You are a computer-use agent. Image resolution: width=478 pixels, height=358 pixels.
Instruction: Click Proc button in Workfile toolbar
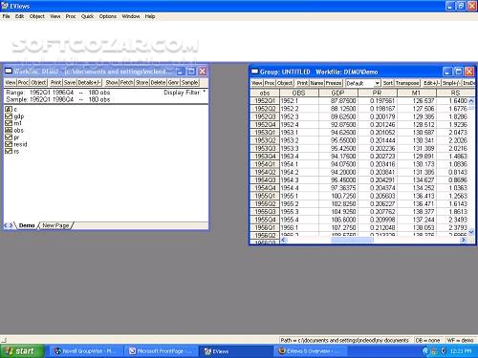tap(23, 82)
